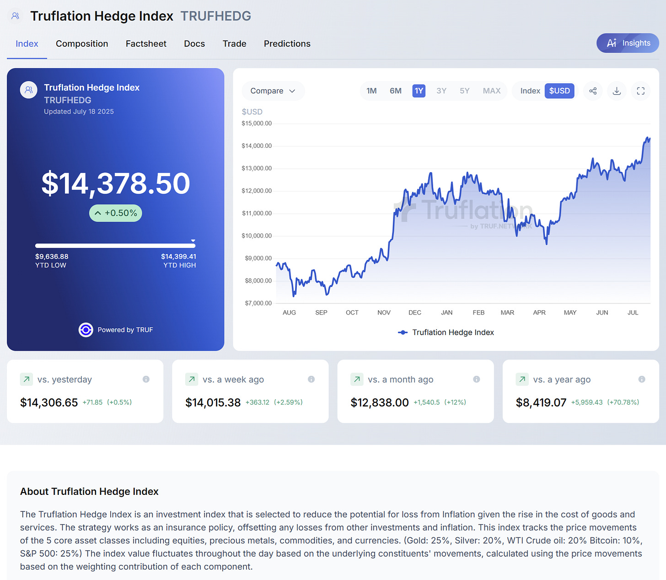Click the up-arrow icon on vs. a year ago card
666x580 pixels.
[x=522, y=379]
